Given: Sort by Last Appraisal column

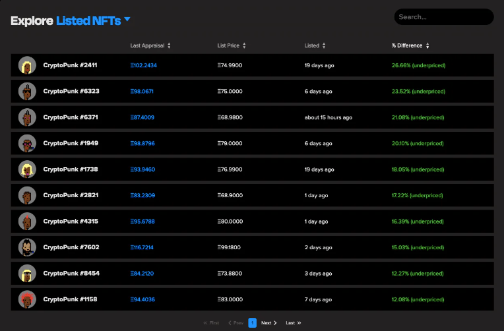Looking at the screenshot, I should point(150,45).
